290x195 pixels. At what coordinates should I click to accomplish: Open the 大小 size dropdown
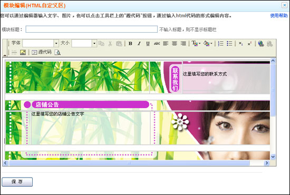[94, 43]
